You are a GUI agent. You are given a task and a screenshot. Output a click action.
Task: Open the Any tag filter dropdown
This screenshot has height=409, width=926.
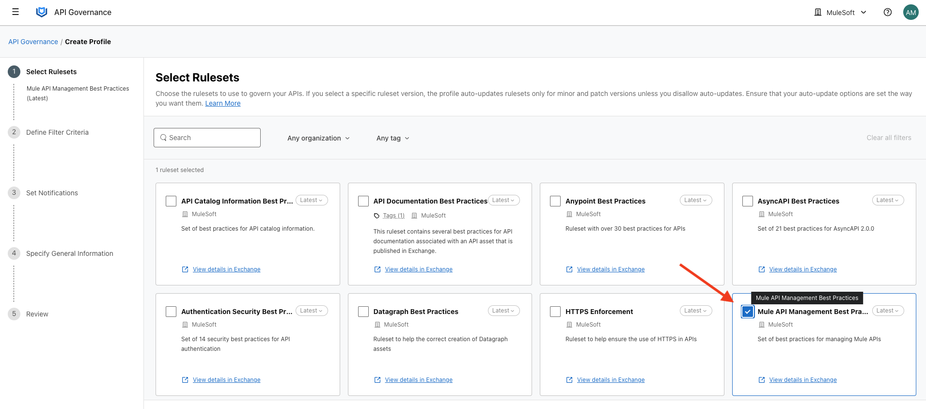pyautogui.click(x=392, y=138)
